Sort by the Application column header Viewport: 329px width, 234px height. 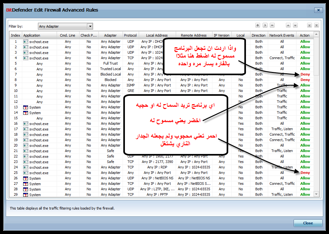(40, 35)
